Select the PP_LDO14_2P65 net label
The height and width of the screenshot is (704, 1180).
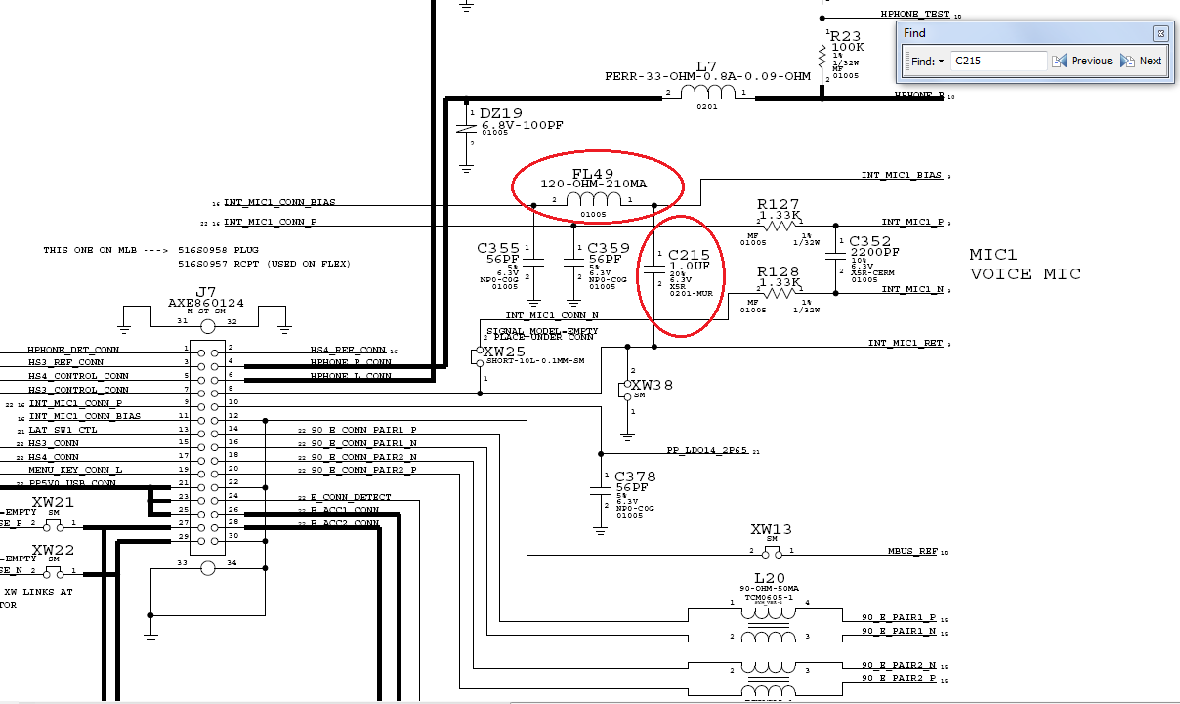point(706,451)
